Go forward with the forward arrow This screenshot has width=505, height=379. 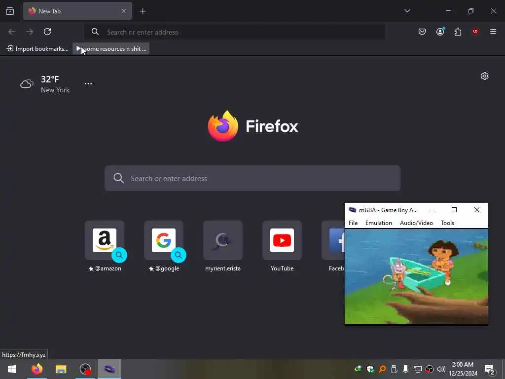tap(30, 32)
